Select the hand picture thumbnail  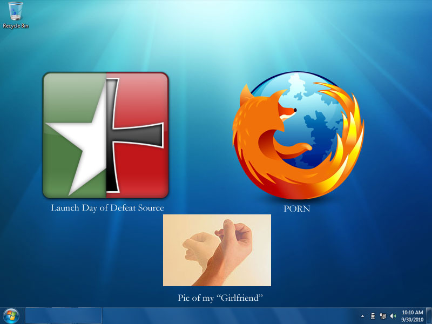pos(217,250)
